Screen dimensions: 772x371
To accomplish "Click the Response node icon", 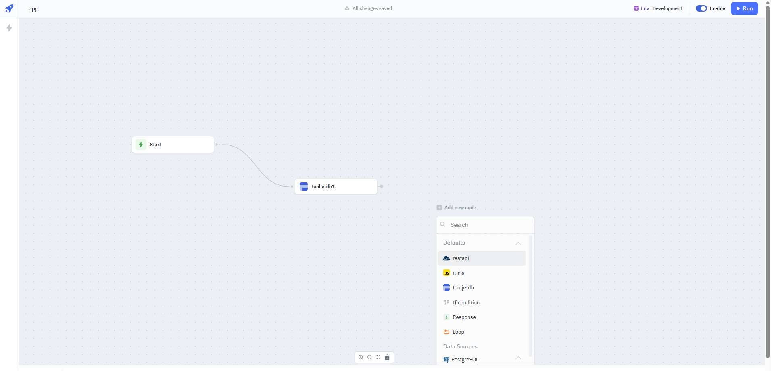I will coord(447,317).
